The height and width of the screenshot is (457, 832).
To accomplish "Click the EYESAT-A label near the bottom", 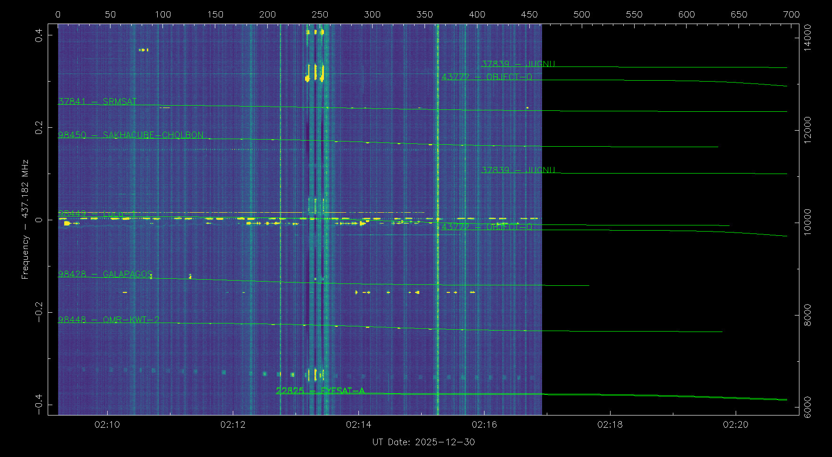I will click(x=320, y=391).
